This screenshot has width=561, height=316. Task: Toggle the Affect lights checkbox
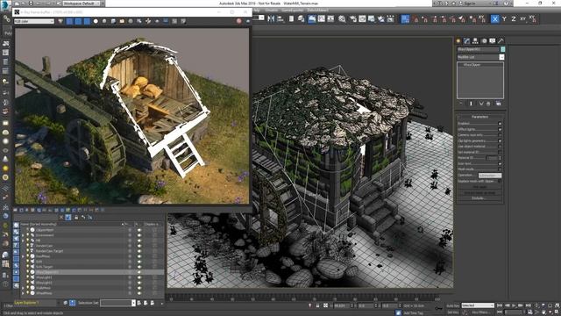500,129
